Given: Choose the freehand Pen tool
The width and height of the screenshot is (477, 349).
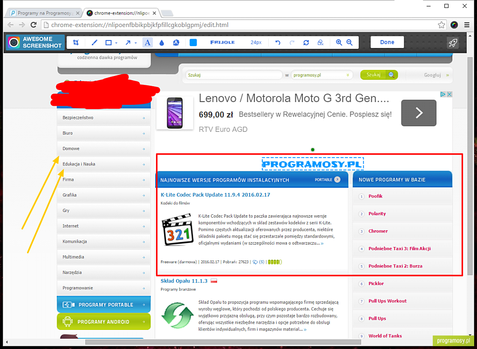Looking at the screenshot, I should [x=94, y=42].
